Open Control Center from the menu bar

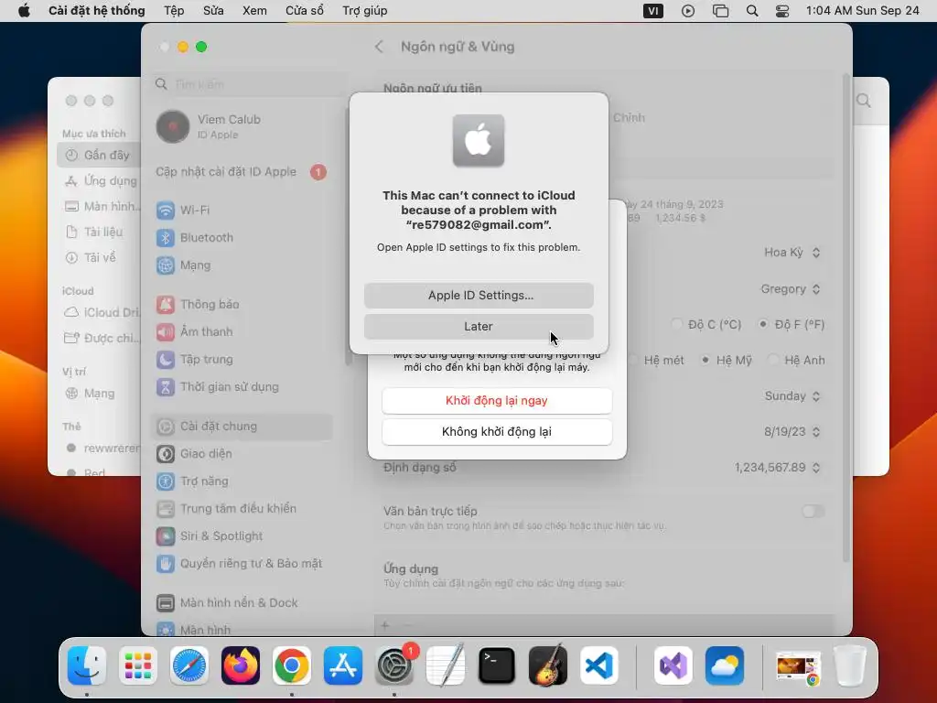[x=782, y=11]
